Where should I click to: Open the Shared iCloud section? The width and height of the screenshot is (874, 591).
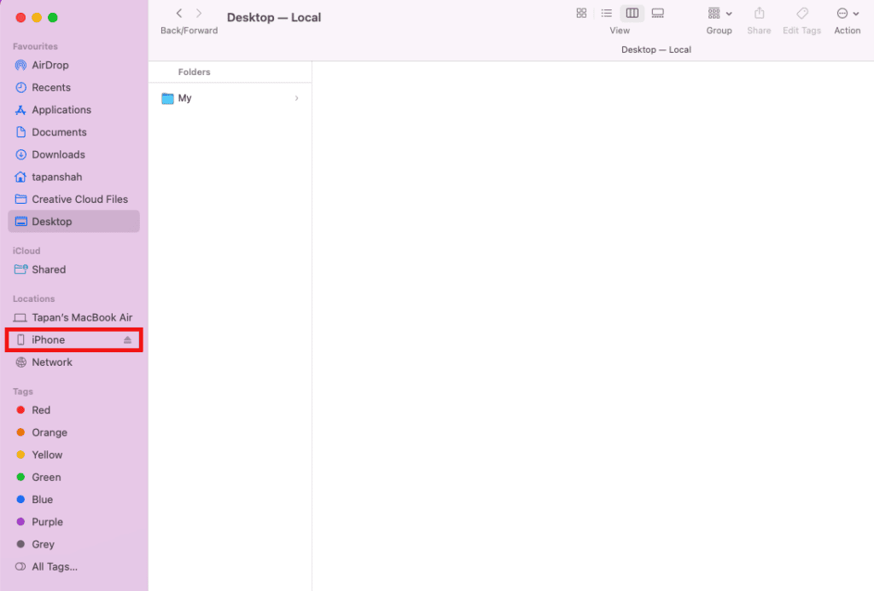50,269
